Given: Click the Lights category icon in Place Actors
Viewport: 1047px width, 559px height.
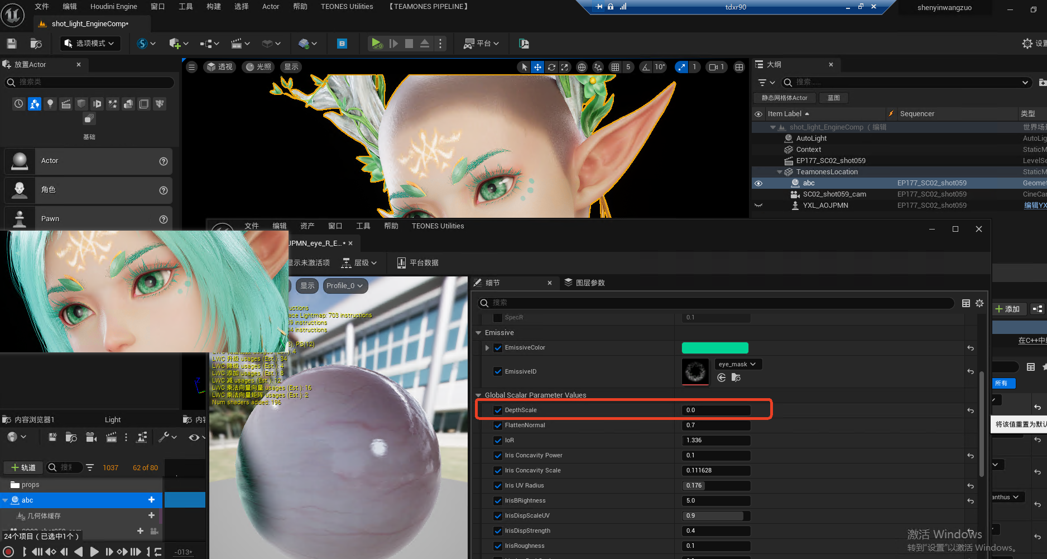Looking at the screenshot, I should coord(50,104).
